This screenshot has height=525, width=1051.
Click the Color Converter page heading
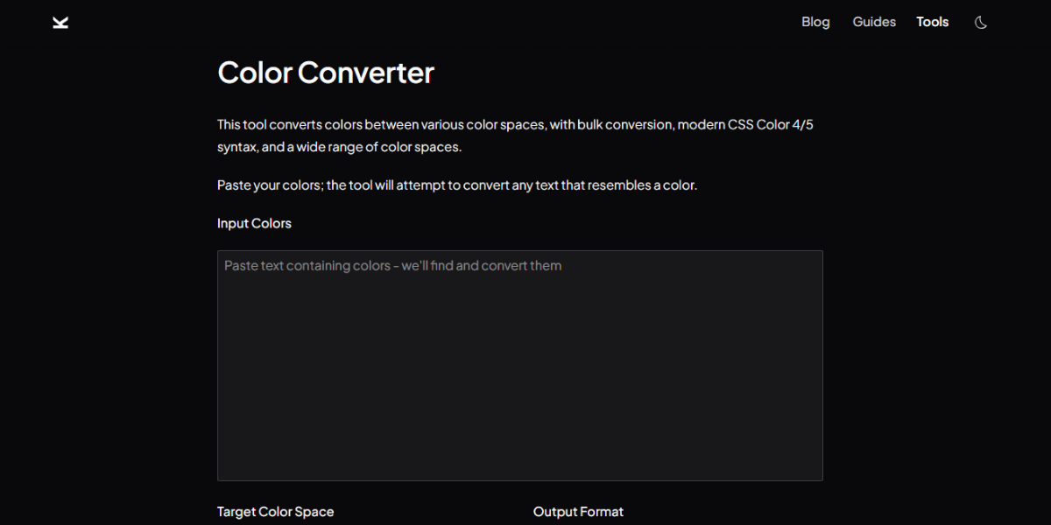325,73
